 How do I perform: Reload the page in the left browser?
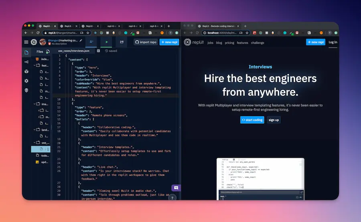[38, 33]
